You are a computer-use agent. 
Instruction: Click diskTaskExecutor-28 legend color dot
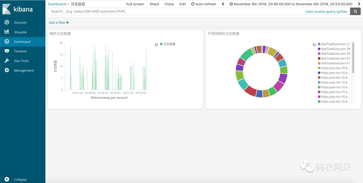click(319, 49)
